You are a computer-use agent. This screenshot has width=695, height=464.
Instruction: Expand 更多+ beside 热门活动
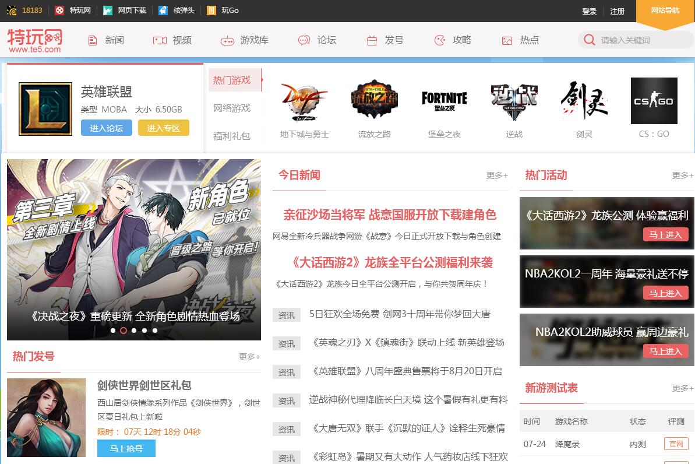point(682,175)
